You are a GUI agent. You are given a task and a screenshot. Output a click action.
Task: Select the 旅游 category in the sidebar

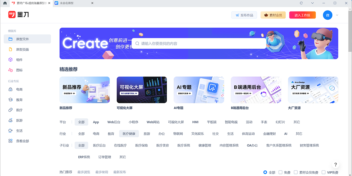pyautogui.click(x=18, y=120)
